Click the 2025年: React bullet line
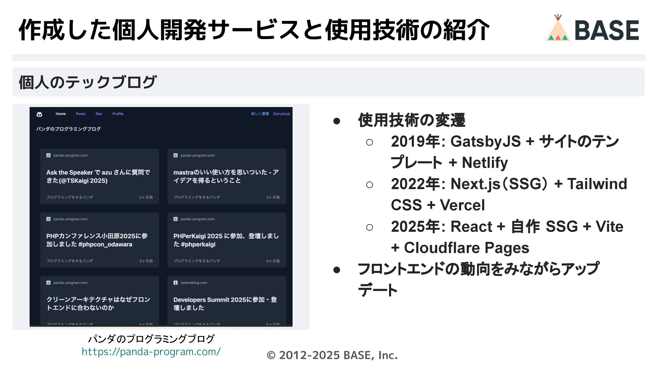The width and height of the screenshot is (657, 370). 507,237
